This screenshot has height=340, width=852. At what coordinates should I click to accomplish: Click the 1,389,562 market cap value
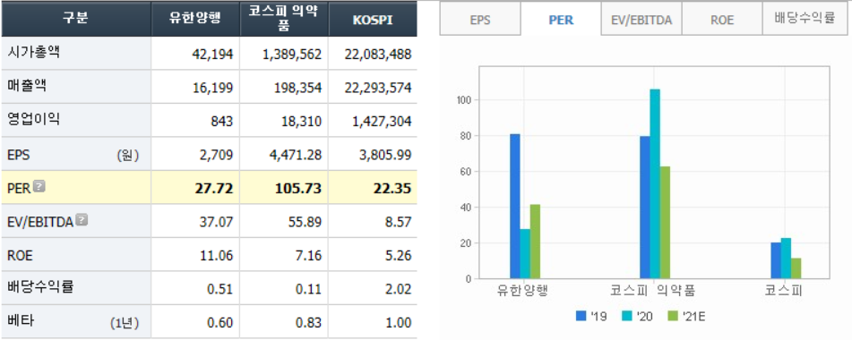[x=292, y=55]
